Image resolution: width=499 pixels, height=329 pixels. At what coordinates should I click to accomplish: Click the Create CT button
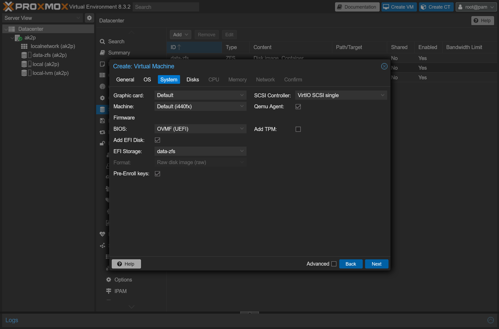436,7
